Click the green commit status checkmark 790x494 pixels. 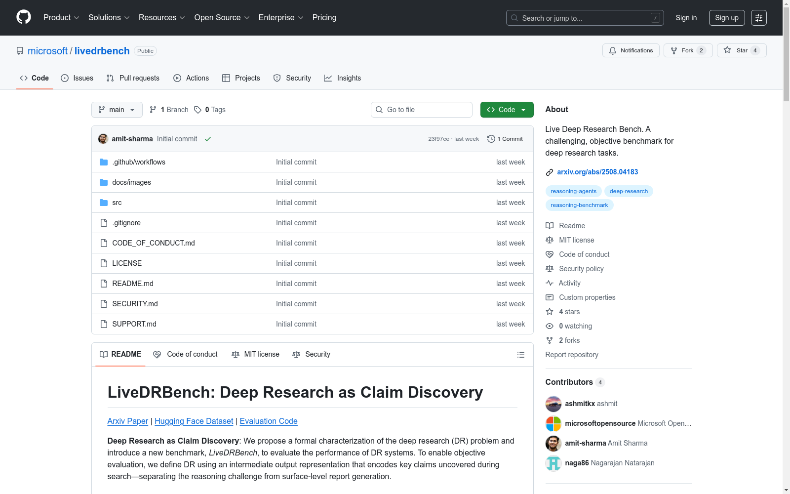coord(208,139)
